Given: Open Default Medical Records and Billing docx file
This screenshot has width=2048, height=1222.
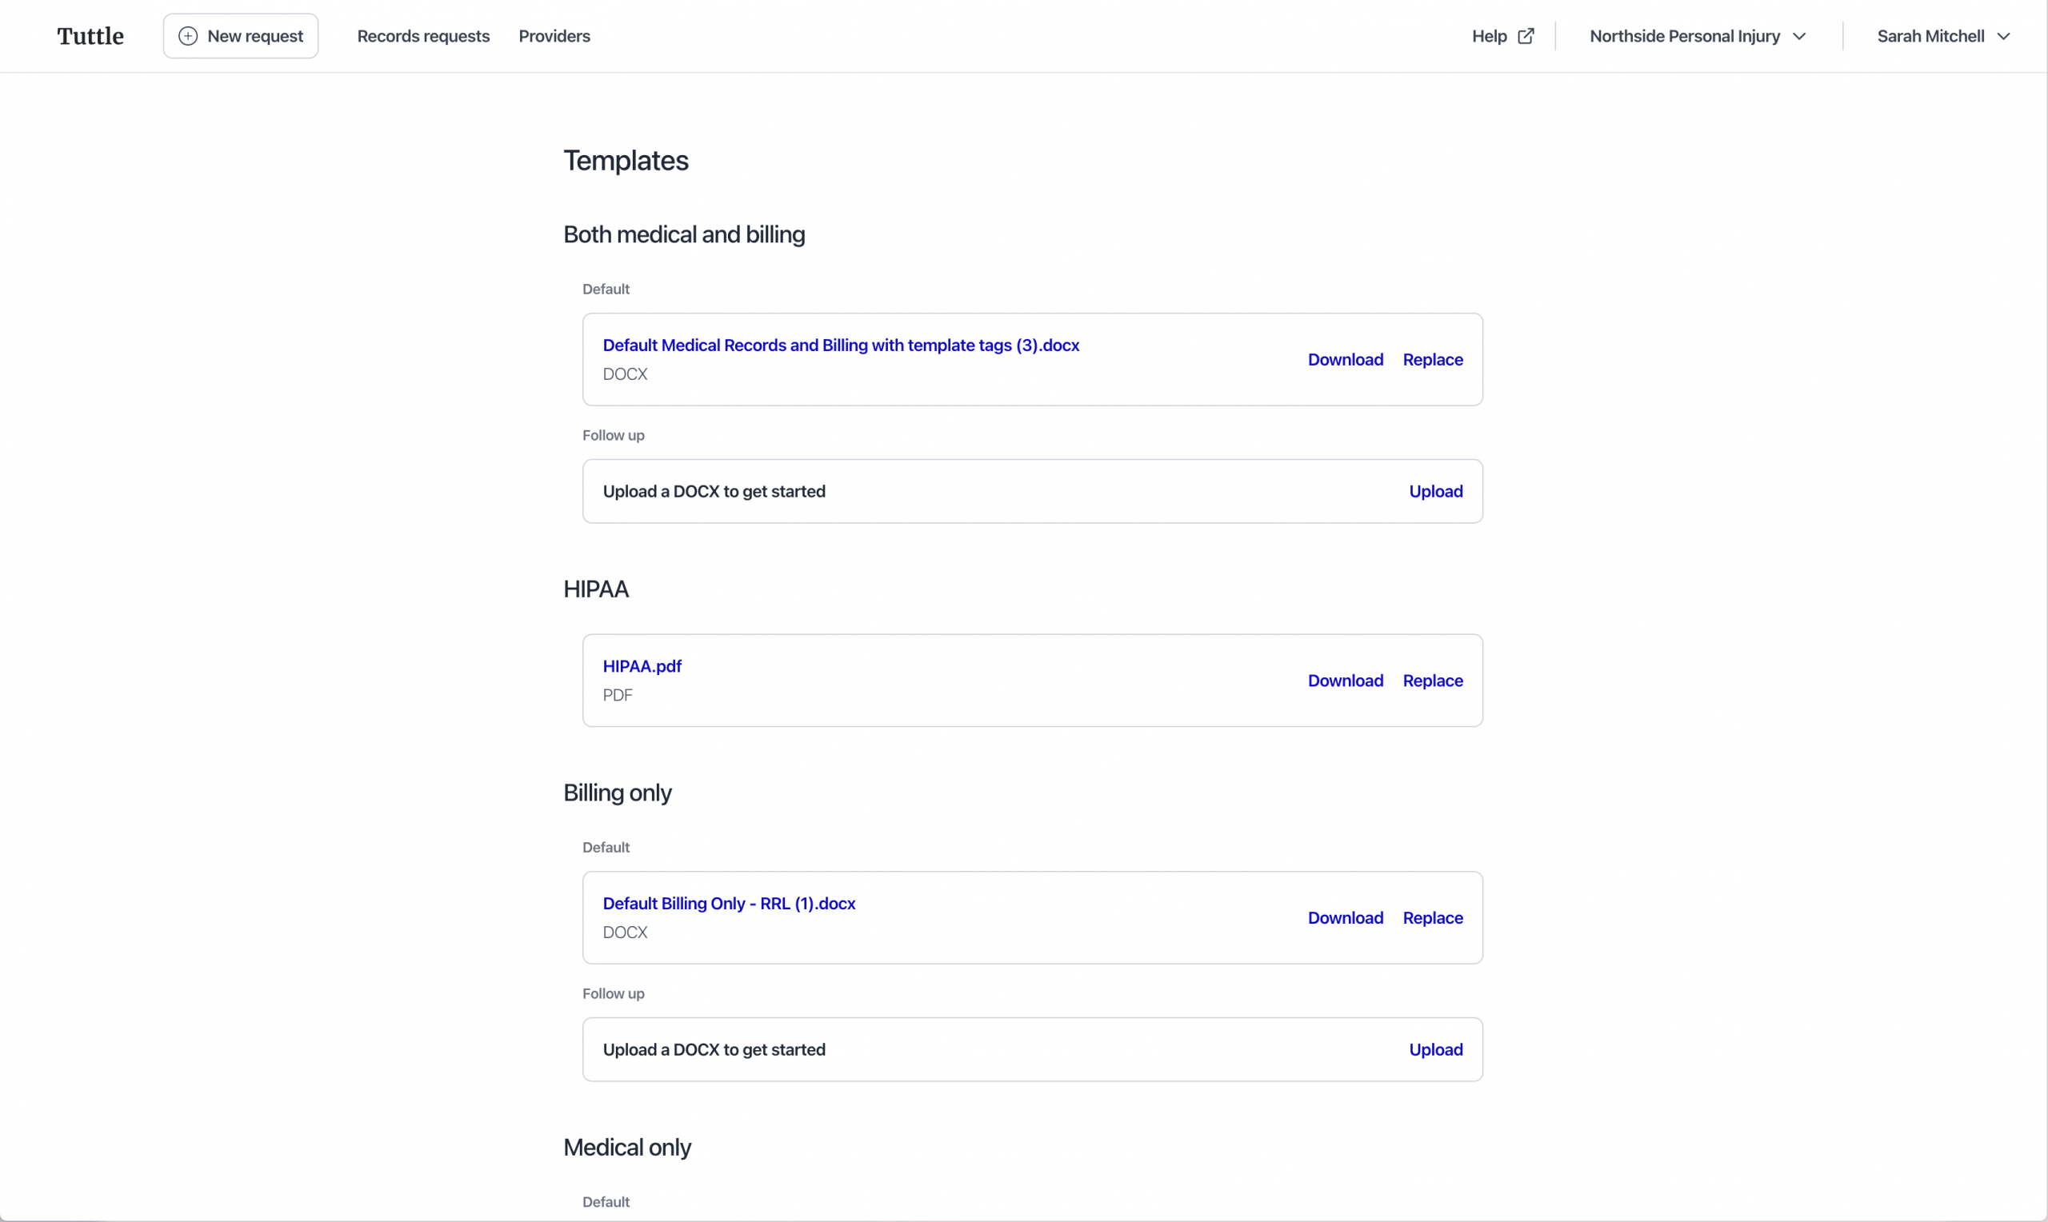Looking at the screenshot, I should pos(841,345).
